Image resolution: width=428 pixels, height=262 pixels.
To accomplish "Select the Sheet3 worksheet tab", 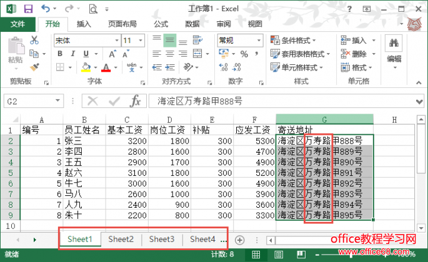I will (162, 240).
